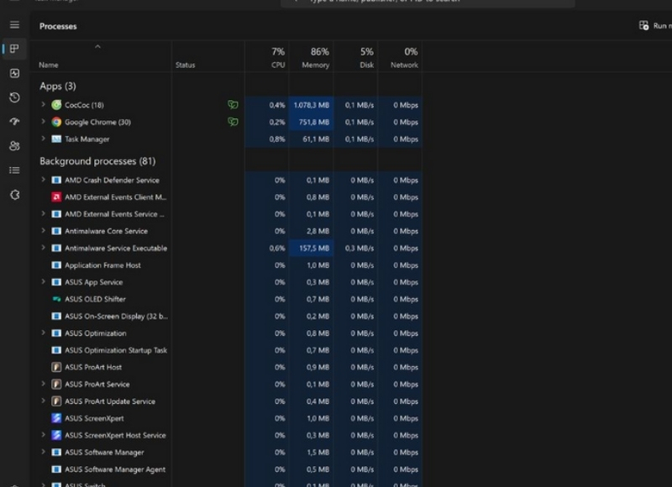Open App history from the sidebar
Image resolution: width=672 pixels, height=487 pixels.
tap(14, 97)
